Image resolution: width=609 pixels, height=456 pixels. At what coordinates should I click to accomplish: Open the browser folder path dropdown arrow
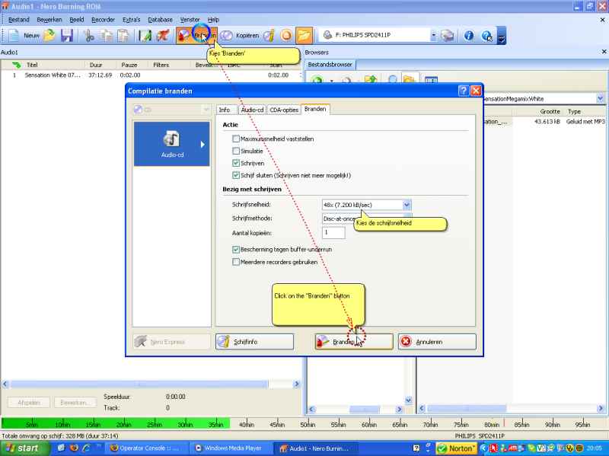(x=600, y=99)
